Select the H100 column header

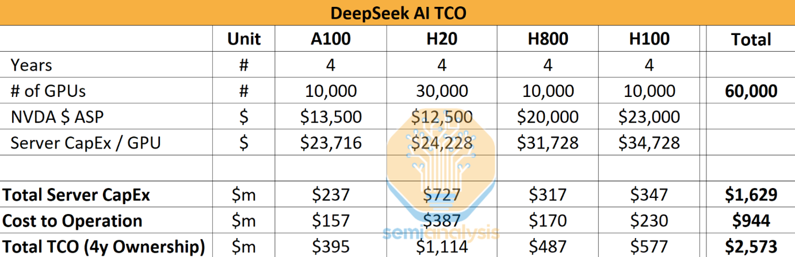point(649,38)
